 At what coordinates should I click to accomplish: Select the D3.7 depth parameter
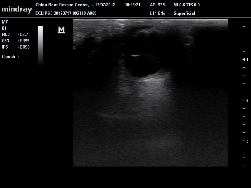[24, 34]
